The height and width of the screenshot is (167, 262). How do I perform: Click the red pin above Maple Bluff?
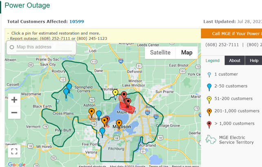(x=124, y=95)
